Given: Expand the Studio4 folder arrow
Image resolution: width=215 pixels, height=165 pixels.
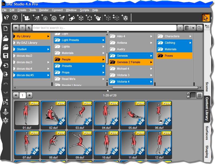Looking at the screenshot, I should pos(48,49).
